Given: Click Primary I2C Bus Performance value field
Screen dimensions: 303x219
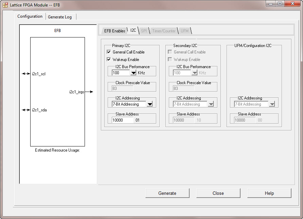Looking at the screenshot, I should click(121, 73).
